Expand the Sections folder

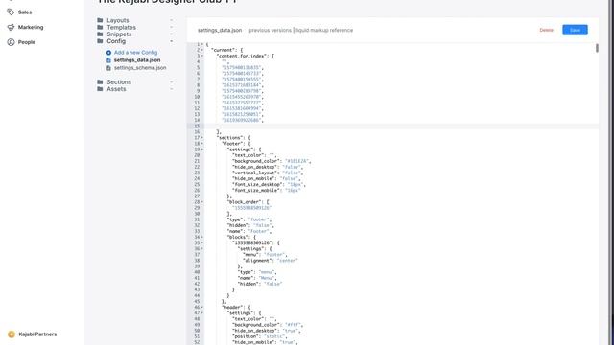(x=119, y=81)
